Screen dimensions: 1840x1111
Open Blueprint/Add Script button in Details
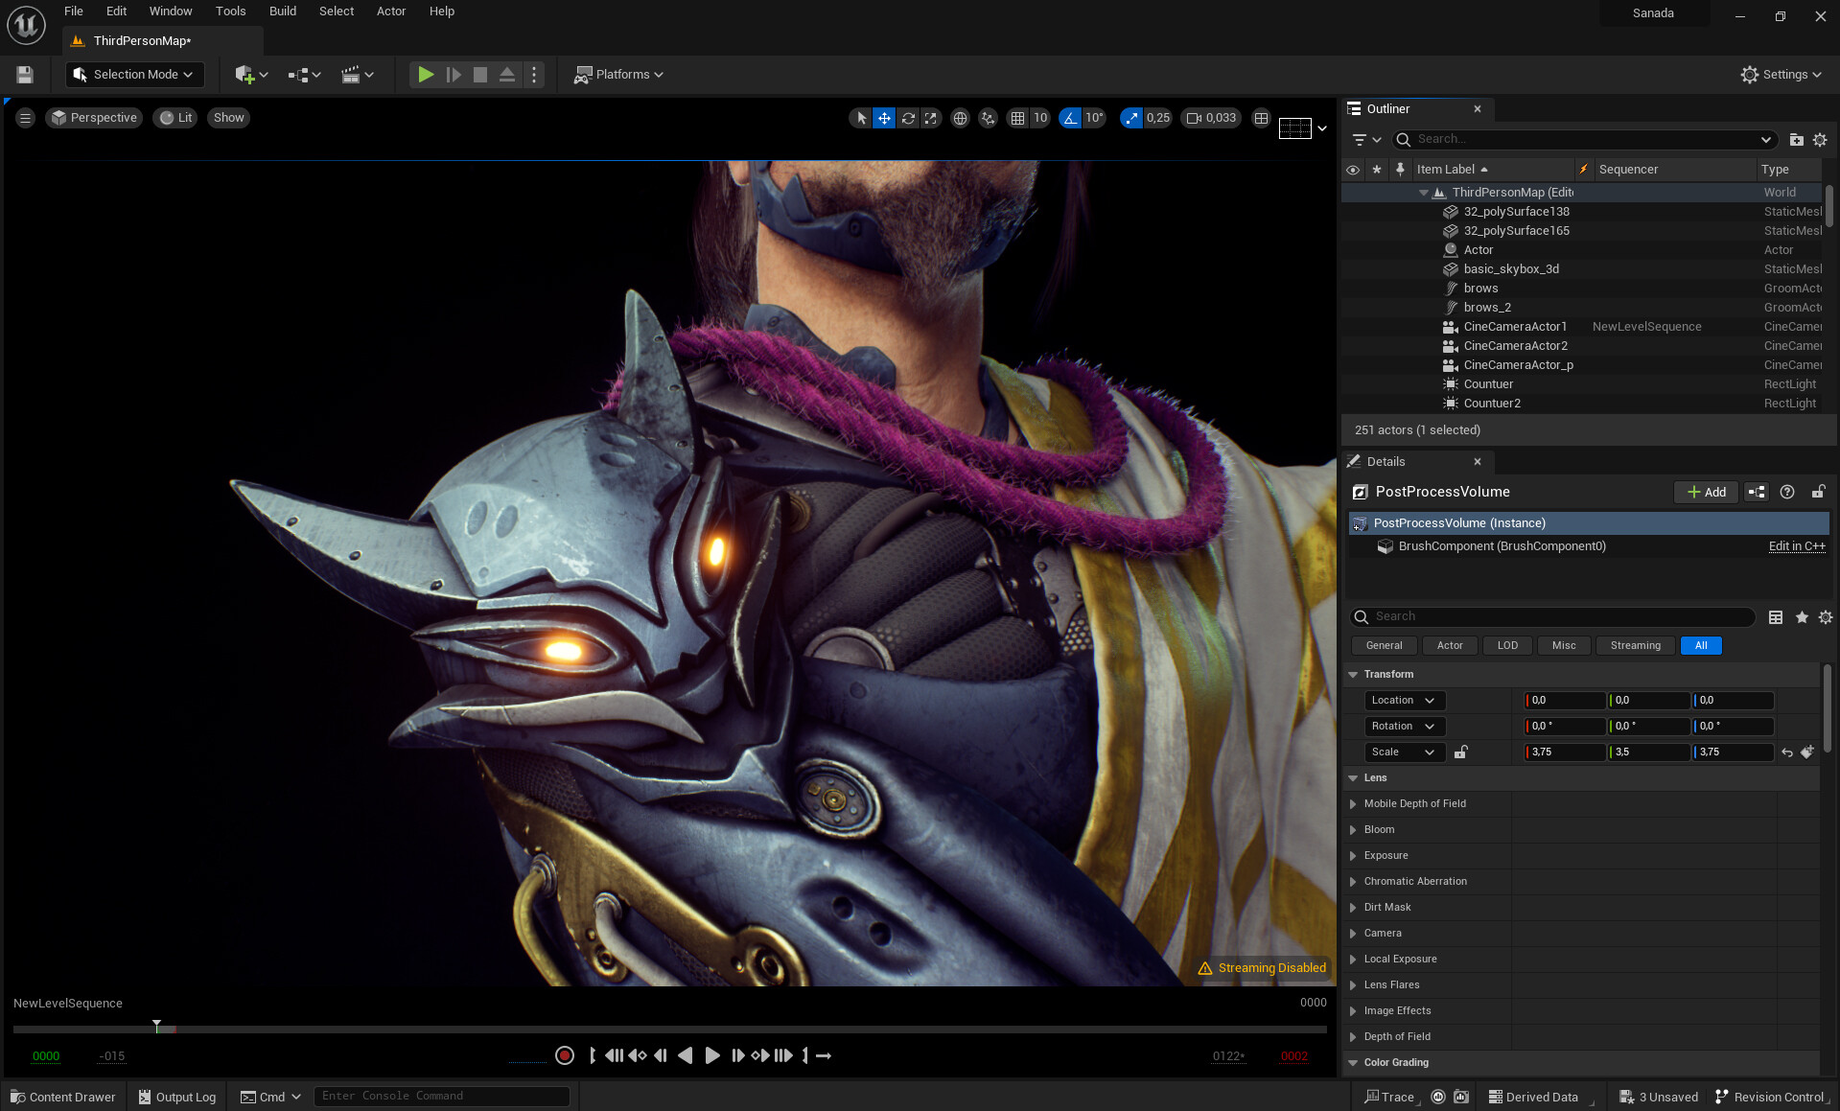coord(1757,492)
